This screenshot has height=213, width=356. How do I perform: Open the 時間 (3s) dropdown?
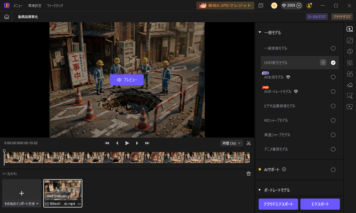tap(231, 143)
